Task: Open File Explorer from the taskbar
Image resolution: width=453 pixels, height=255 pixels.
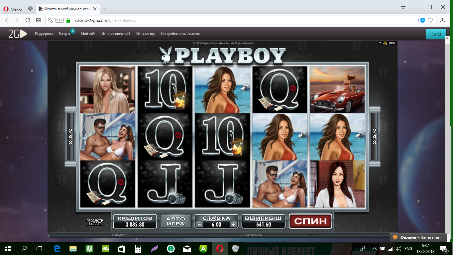Action: 73,248
